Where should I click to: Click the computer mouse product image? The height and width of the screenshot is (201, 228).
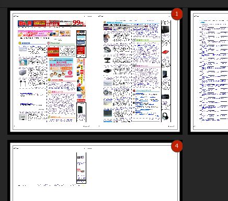coord(107,50)
